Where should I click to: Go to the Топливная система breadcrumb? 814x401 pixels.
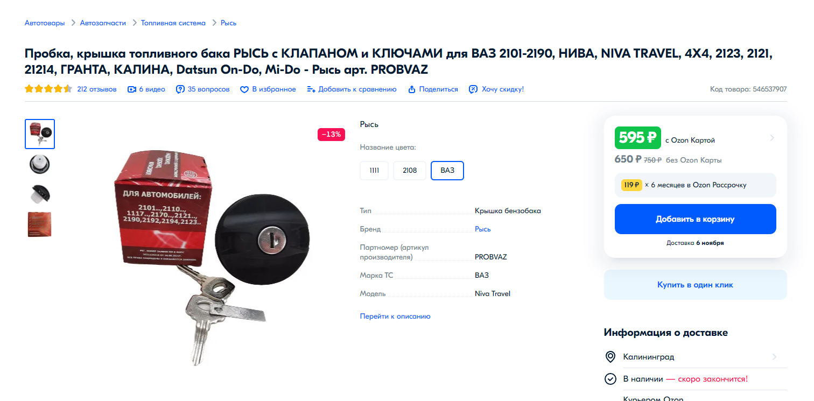coord(173,23)
